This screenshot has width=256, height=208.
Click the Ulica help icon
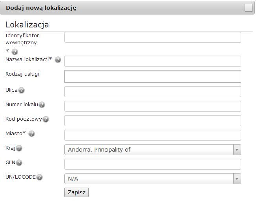coord(22,90)
